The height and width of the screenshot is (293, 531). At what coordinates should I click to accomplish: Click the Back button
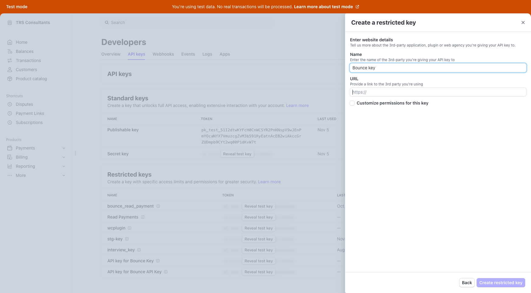pos(467,283)
